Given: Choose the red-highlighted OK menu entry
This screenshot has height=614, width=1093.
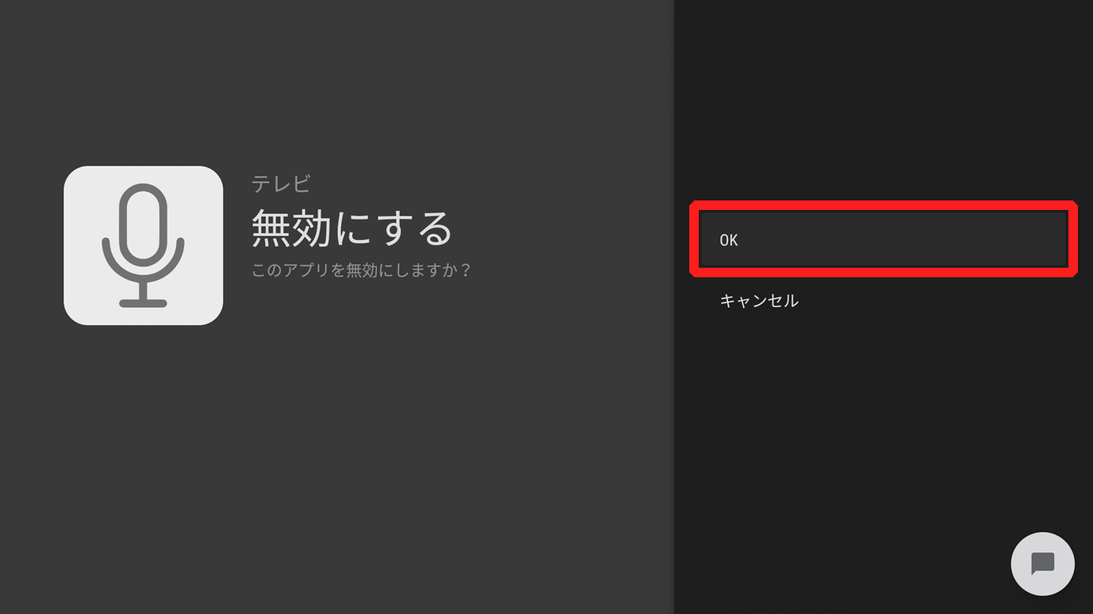Looking at the screenshot, I should coord(883,239).
